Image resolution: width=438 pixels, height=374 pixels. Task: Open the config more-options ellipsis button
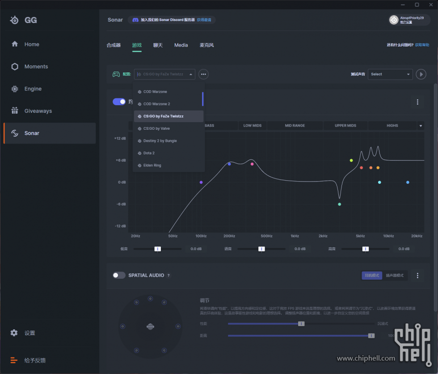click(x=203, y=74)
